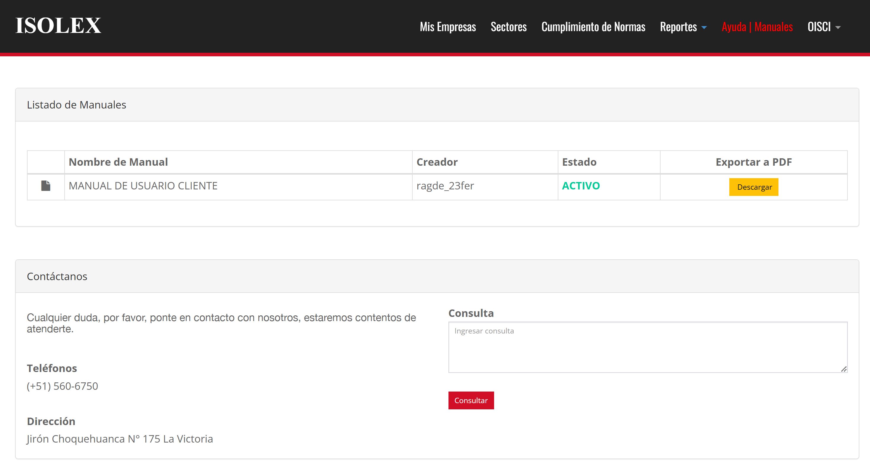
Task: Click the ACTIVO status label
Action: point(581,186)
